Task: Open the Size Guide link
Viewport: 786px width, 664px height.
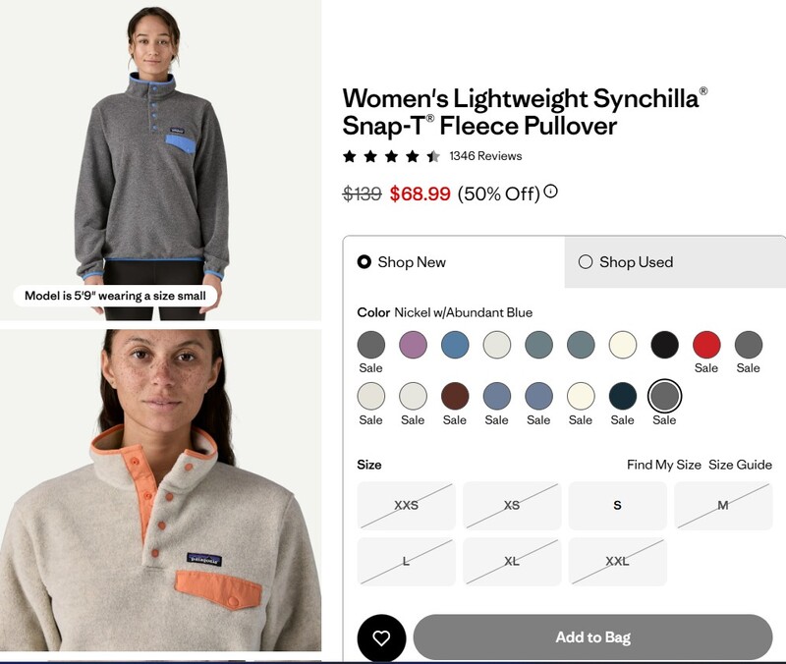Action: [740, 465]
